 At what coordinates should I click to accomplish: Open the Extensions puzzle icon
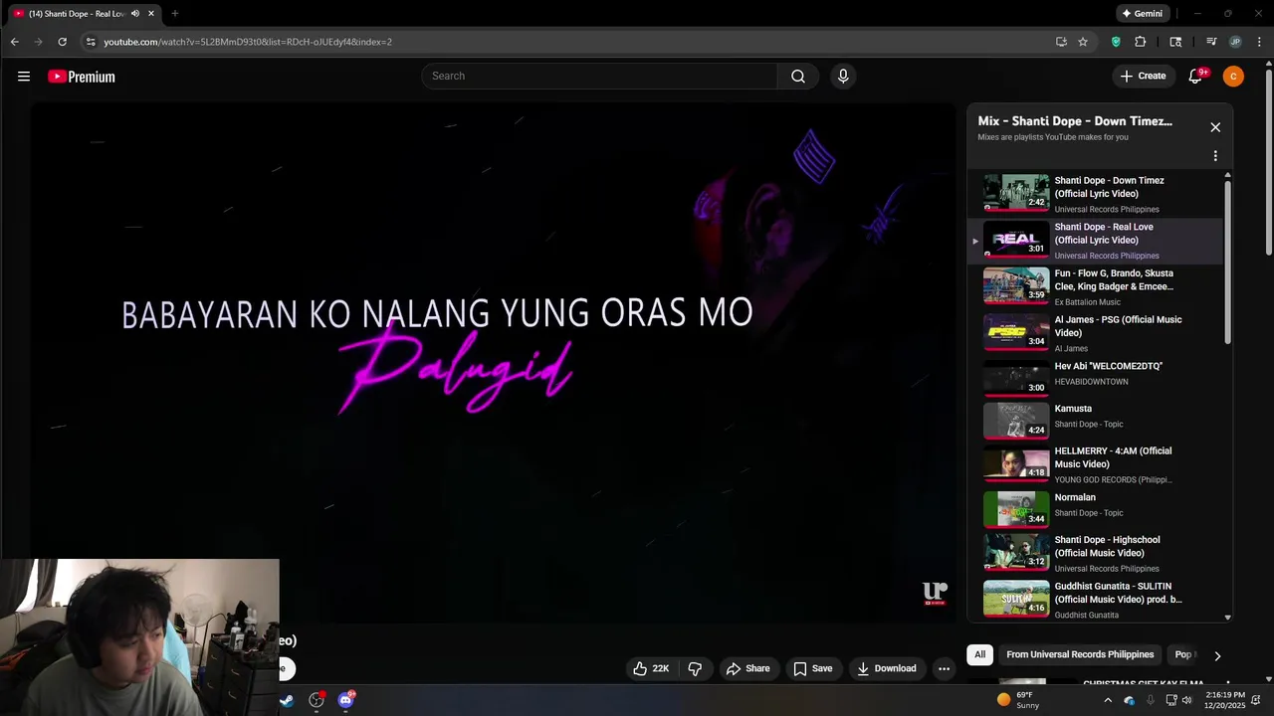[x=1141, y=42]
